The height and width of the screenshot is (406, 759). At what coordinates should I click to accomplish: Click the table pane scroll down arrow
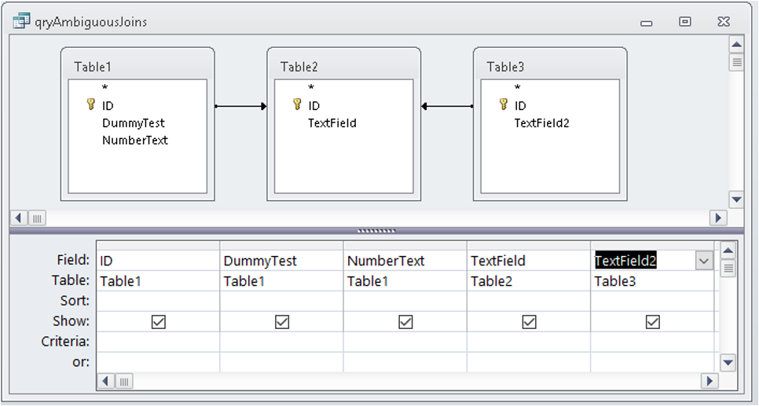[736, 199]
